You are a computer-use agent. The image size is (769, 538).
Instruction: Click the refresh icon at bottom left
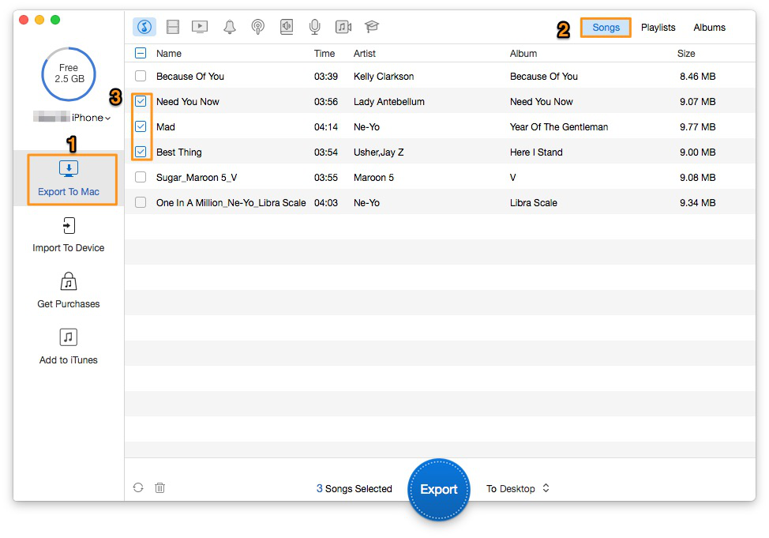138,487
